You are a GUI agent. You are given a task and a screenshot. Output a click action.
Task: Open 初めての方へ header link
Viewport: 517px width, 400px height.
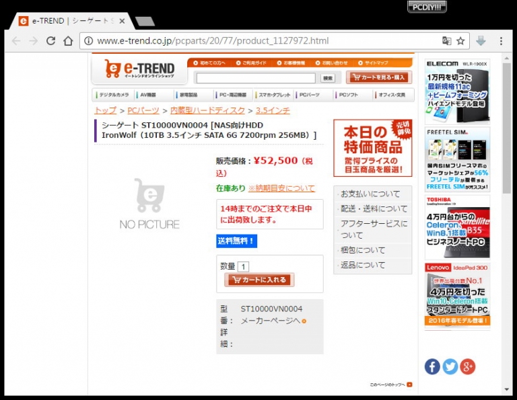coord(210,63)
